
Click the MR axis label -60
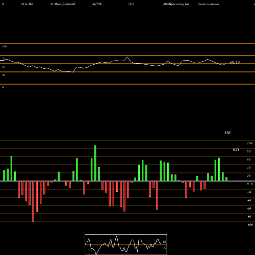(x=249, y=209)
